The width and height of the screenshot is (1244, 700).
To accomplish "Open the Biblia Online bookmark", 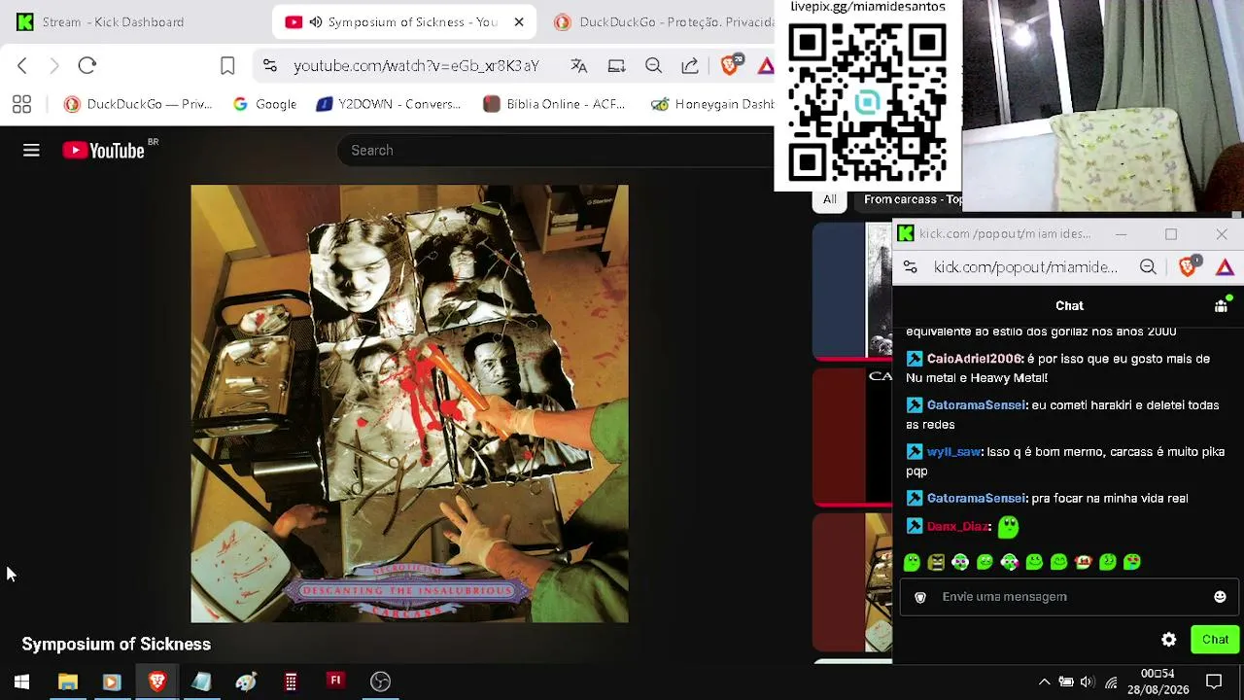I will click(554, 104).
